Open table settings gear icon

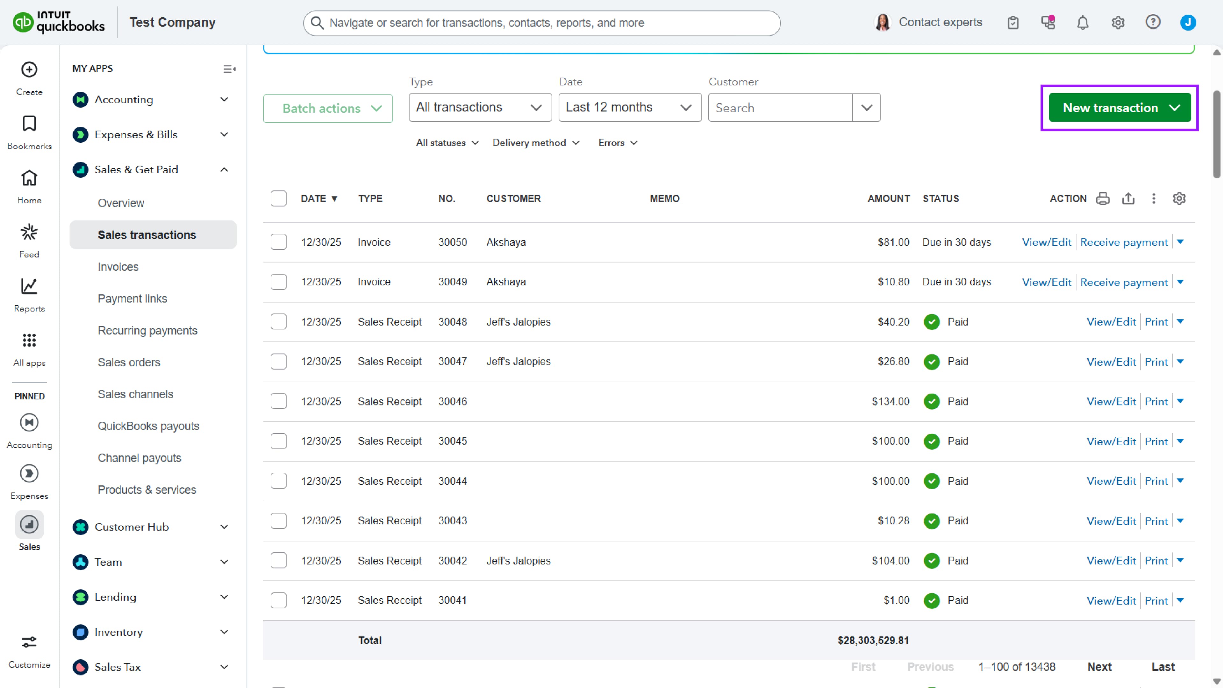point(1179,198)
